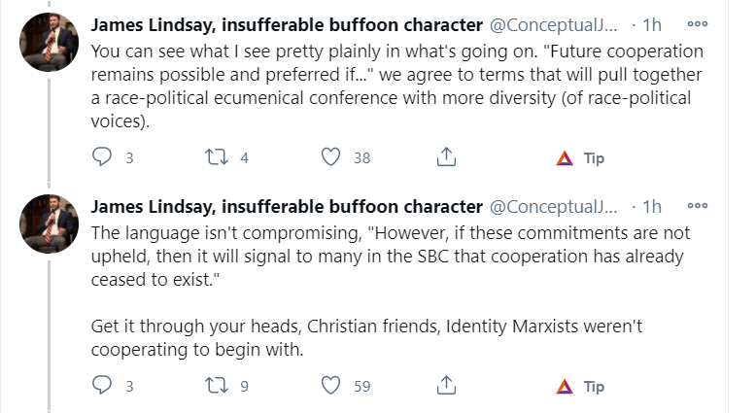The width and height of the screenshot is (756, 413).
Task: Open display name link on second tweet
Action: click(x=286, y=207)
